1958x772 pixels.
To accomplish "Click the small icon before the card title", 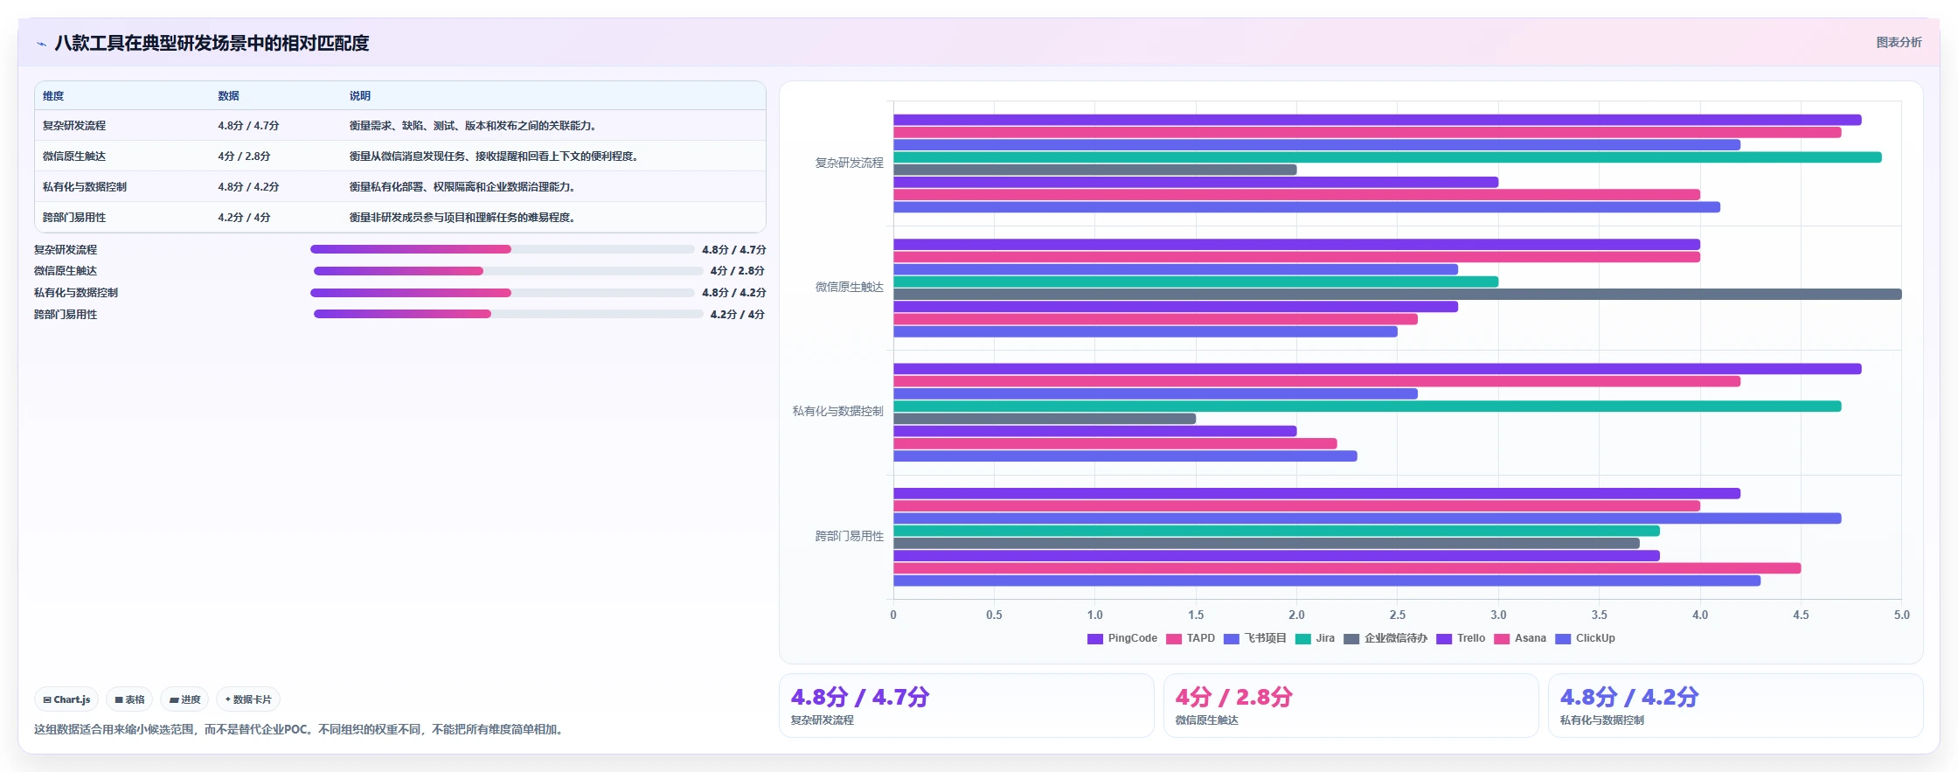I will (x=41, y=44).
